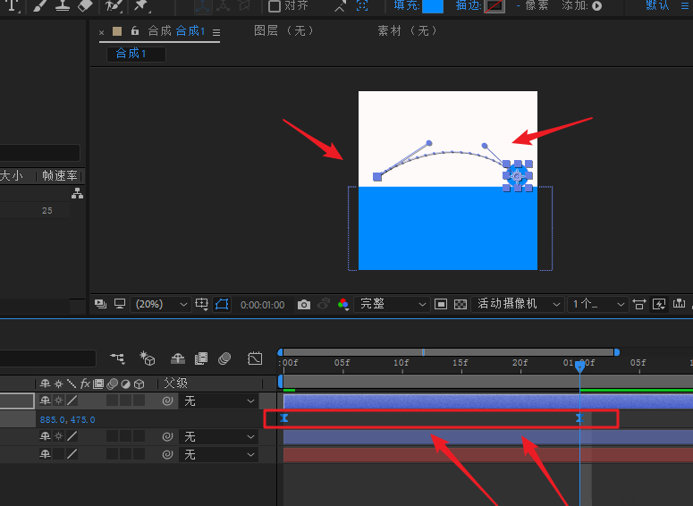Open the 活动摄像机 camera view dropdown
The image size is (693, 506).
coord(519,305)
